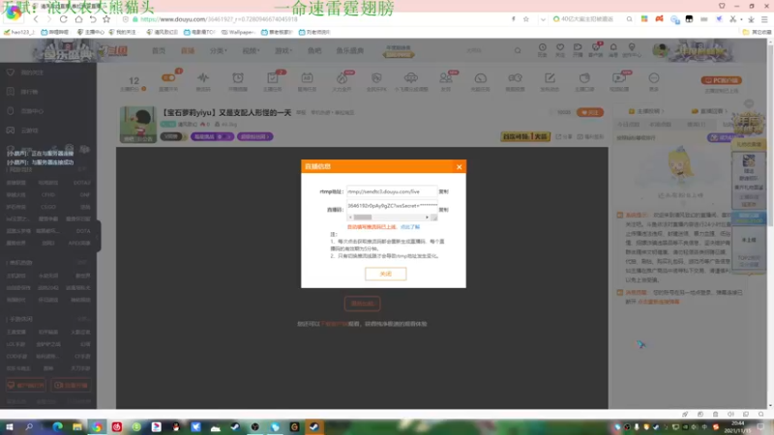
Task: Open the blue 点此了解 link in dialog
Action: (409, 227)
